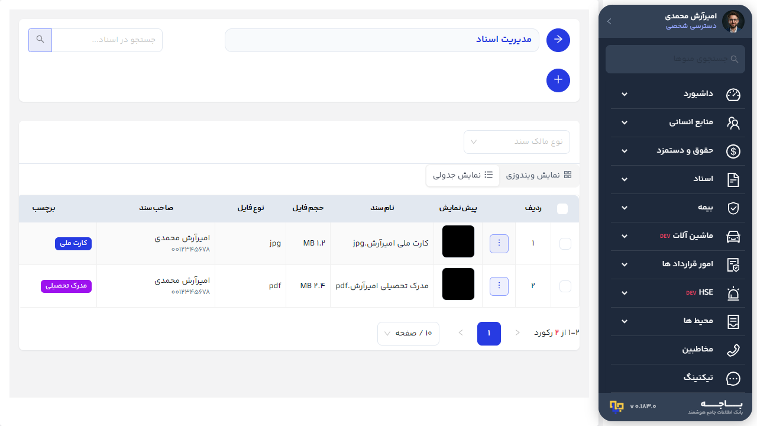This screenshot has height=426, width=757.
Task: Click the مدیریت اسناد page title
Action: pyautogui.click(x=504, y=40)
